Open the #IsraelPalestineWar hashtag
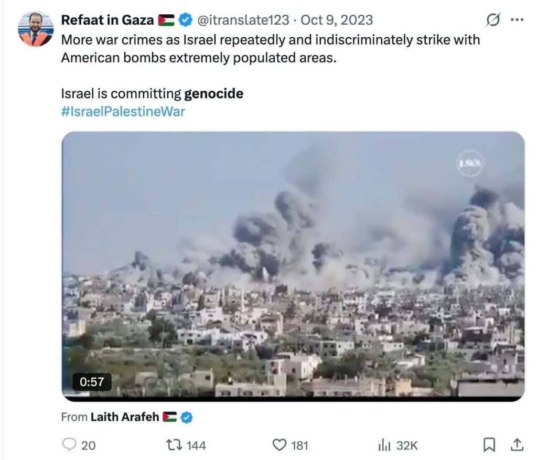The width and height of the screenshot is (537, 460). pos(123,111)
